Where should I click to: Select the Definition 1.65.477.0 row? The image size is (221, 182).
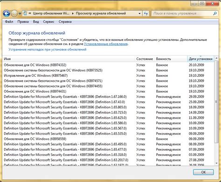click(x=108, y=149)
